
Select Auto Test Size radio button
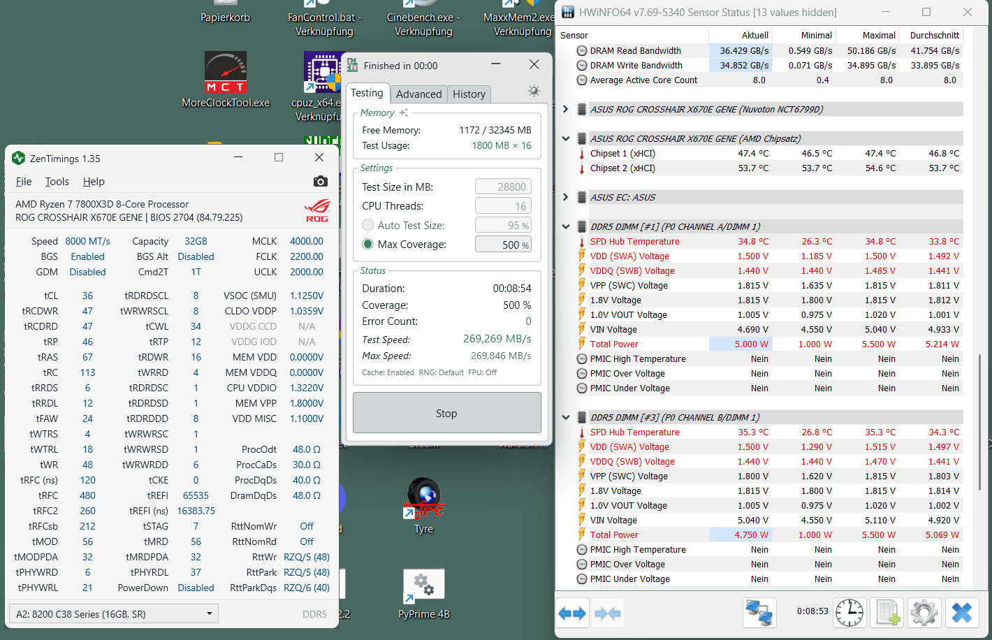point(368,225)
